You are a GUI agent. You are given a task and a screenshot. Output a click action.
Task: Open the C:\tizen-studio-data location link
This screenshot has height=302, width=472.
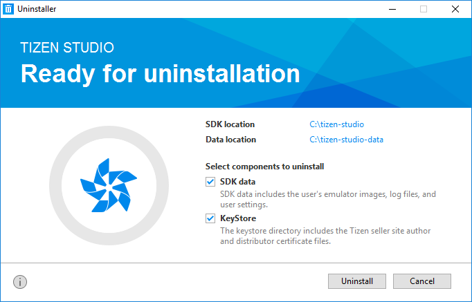pyautogui.click(x=346, y=140)
